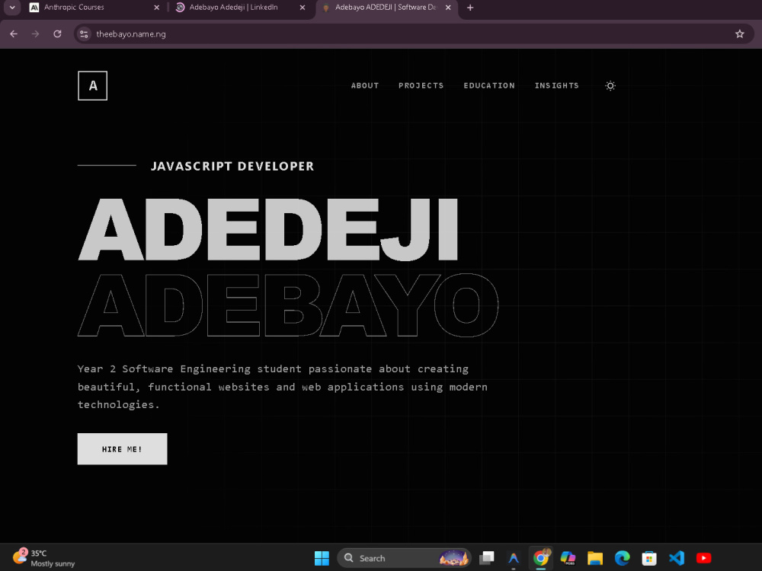Screen dimensions: 762x571
Task: Go back to the previous page
Action: (14, 34)
